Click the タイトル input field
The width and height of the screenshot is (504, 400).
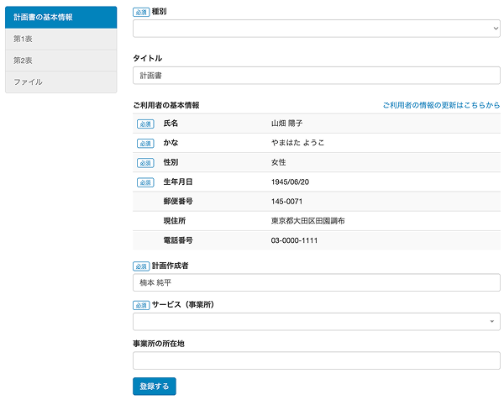(316, 76)
